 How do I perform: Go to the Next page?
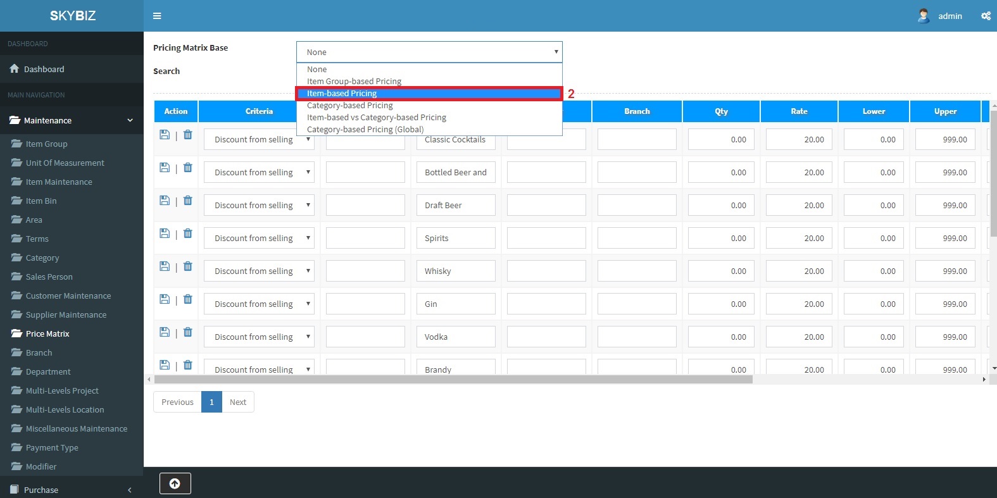click(238, 402)
